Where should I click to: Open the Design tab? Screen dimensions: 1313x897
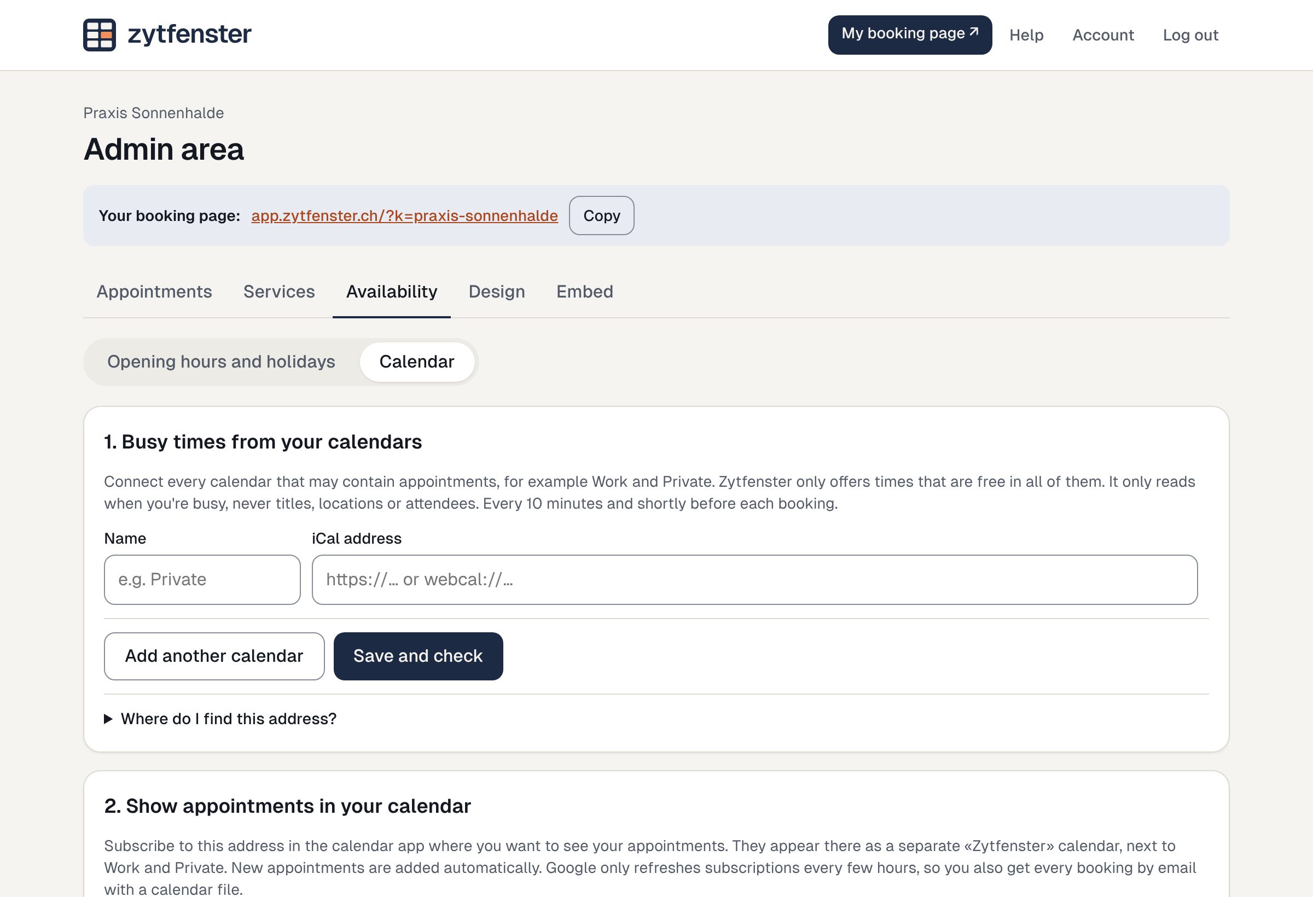pos(497,292)
